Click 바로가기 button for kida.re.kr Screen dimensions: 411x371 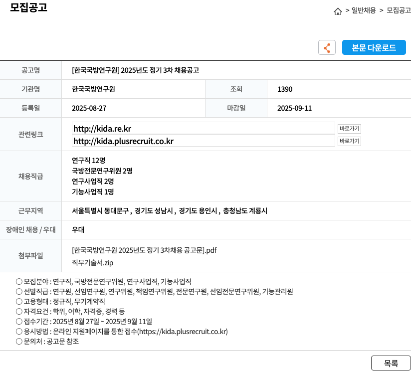(x=349, y=128)
